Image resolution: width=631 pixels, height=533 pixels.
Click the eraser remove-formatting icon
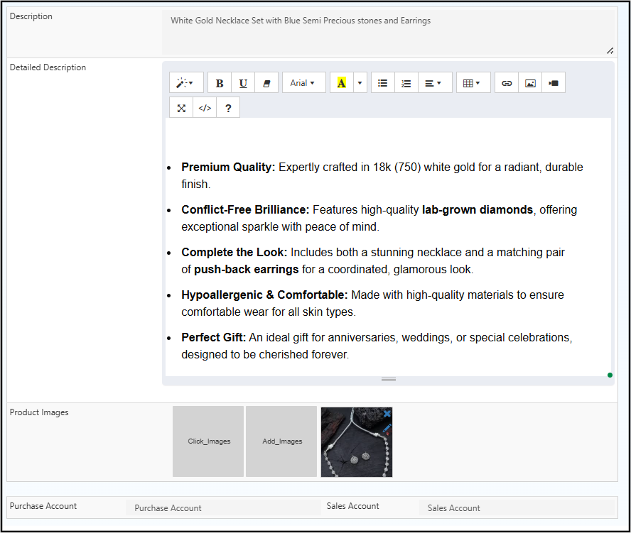coord(266,83)
